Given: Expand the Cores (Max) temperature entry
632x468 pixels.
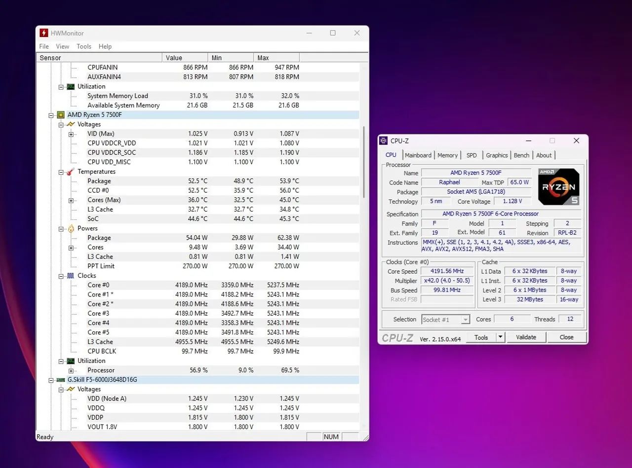Looking at the screenshot, I should [x=71, y=200].
